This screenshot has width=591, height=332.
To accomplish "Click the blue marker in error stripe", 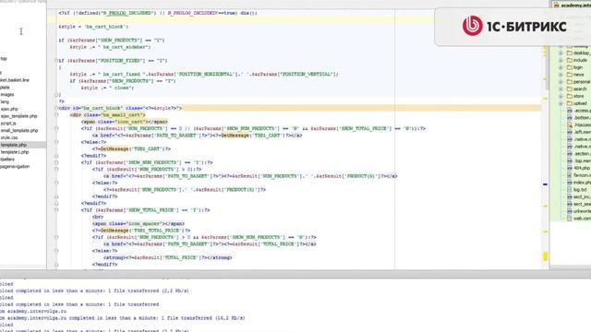I will click(x=545, y=184).
